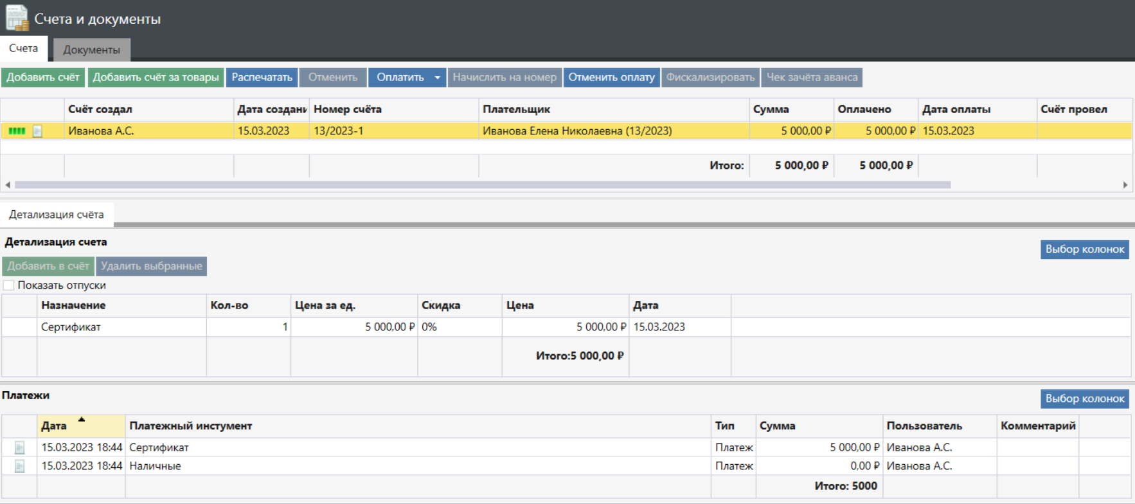
Task: Expand the Оплатить dropdown arrow
Action: pyautogui.click(x=437, y=78)
